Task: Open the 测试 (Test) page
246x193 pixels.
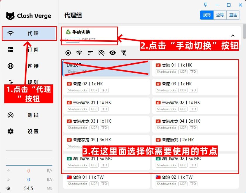Action: tap(29, 115)
